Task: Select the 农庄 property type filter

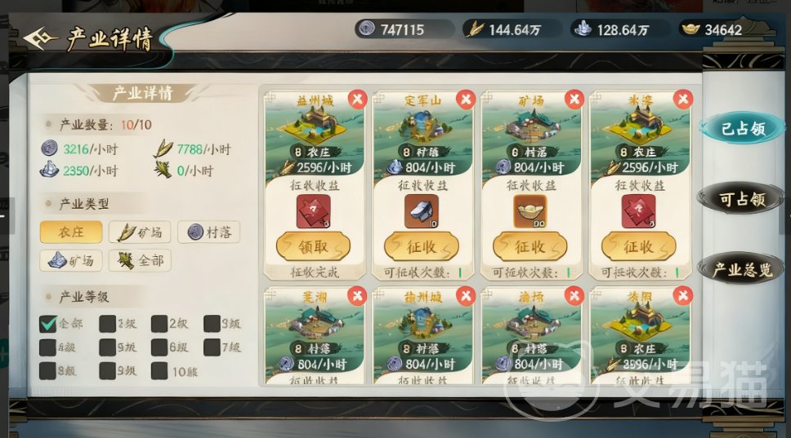Action: point(71,232)
